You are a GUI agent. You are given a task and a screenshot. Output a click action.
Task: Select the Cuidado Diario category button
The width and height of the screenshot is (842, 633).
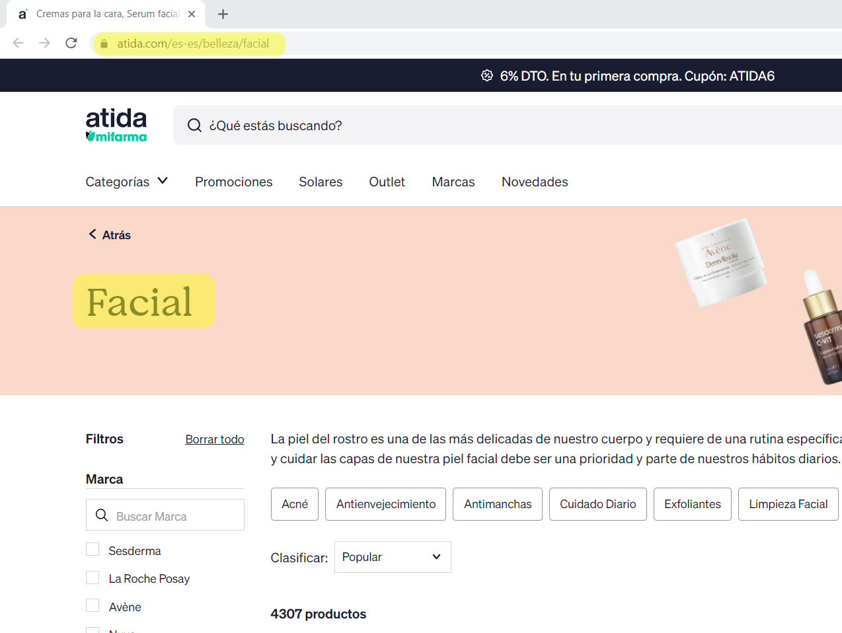point(598,504)
